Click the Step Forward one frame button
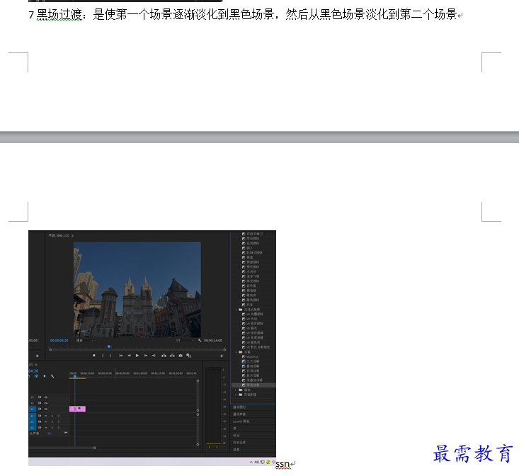Screen dimensions: 519x476 tap(145, 356)
